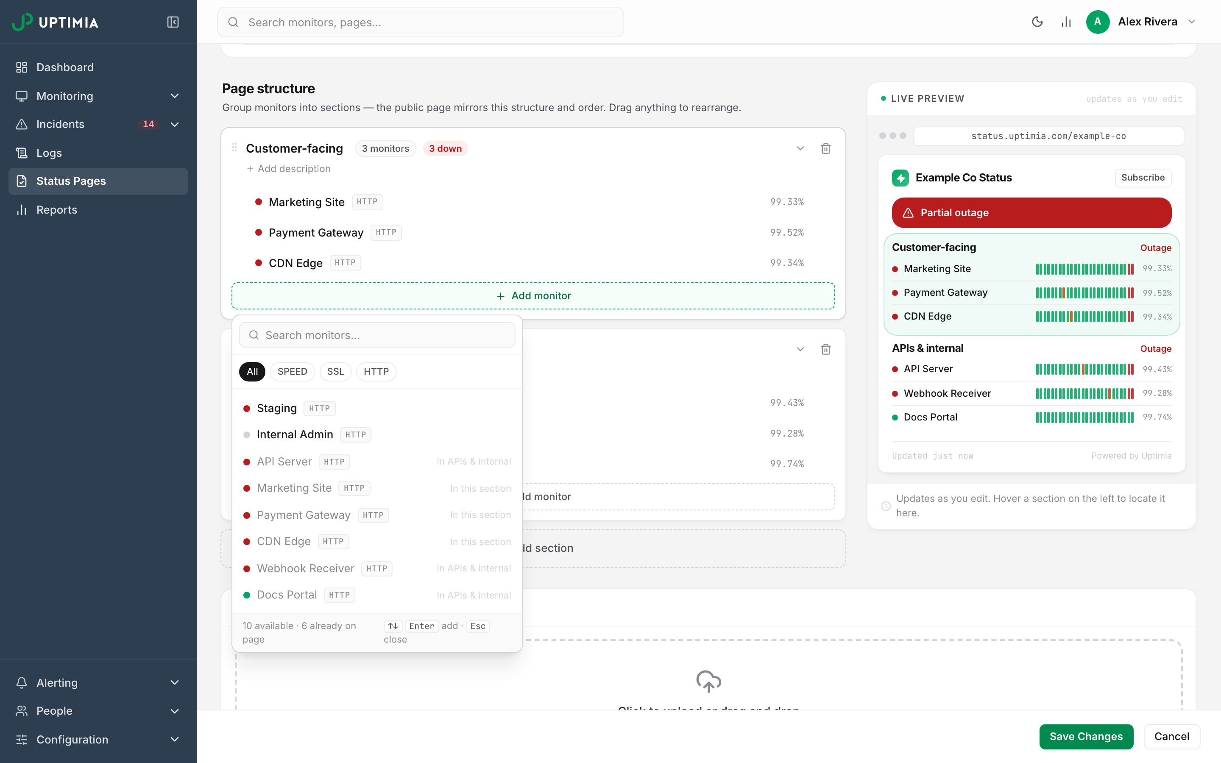
Task: Add the Internal Admin monitor from the list
Action: click(377, 434)
